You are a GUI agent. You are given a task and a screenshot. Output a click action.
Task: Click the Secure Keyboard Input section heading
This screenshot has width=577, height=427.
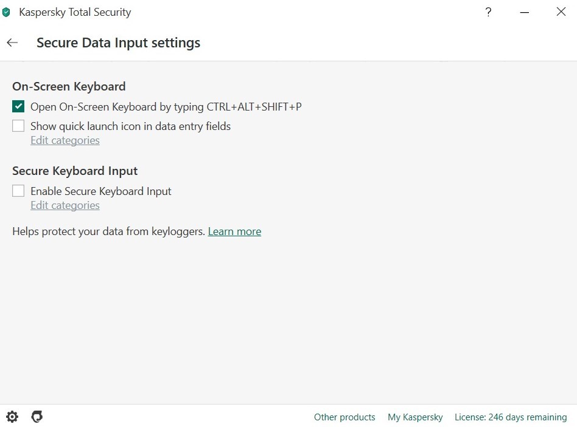click(x=75, y=171)
